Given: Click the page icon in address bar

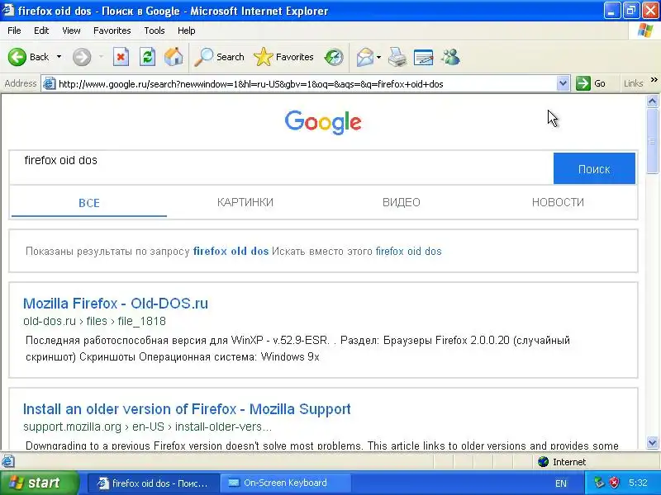Looking at the screenshot, I should click(x=50, y=84).
